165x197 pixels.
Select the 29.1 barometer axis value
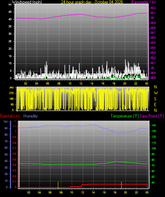pyautogui.click(x=153, y=63)
